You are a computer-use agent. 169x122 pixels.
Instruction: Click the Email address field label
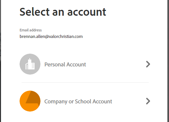[x=31, y=30]
